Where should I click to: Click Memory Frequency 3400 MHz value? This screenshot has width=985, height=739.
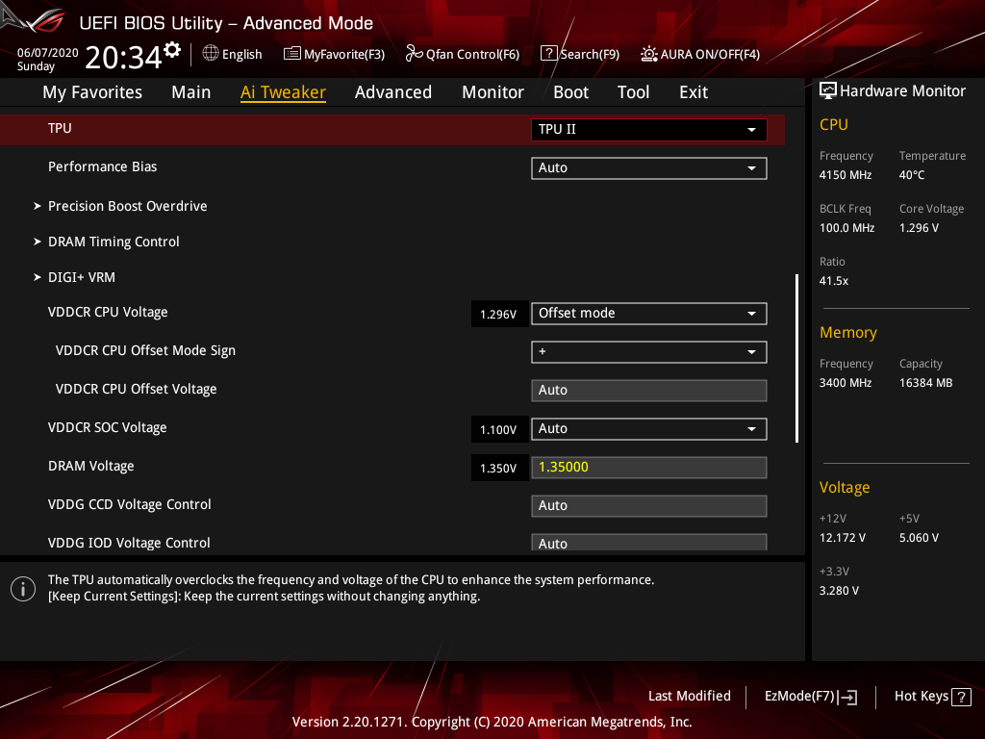845,383
